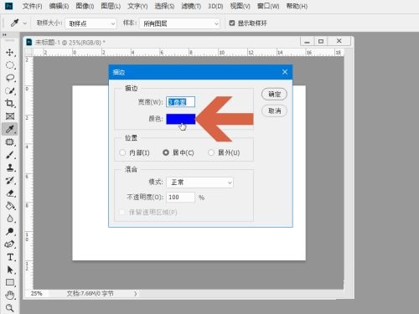This screenshot has width=419, height=314.
Task: Select the History Brush tool
Action: click(10, 180)
